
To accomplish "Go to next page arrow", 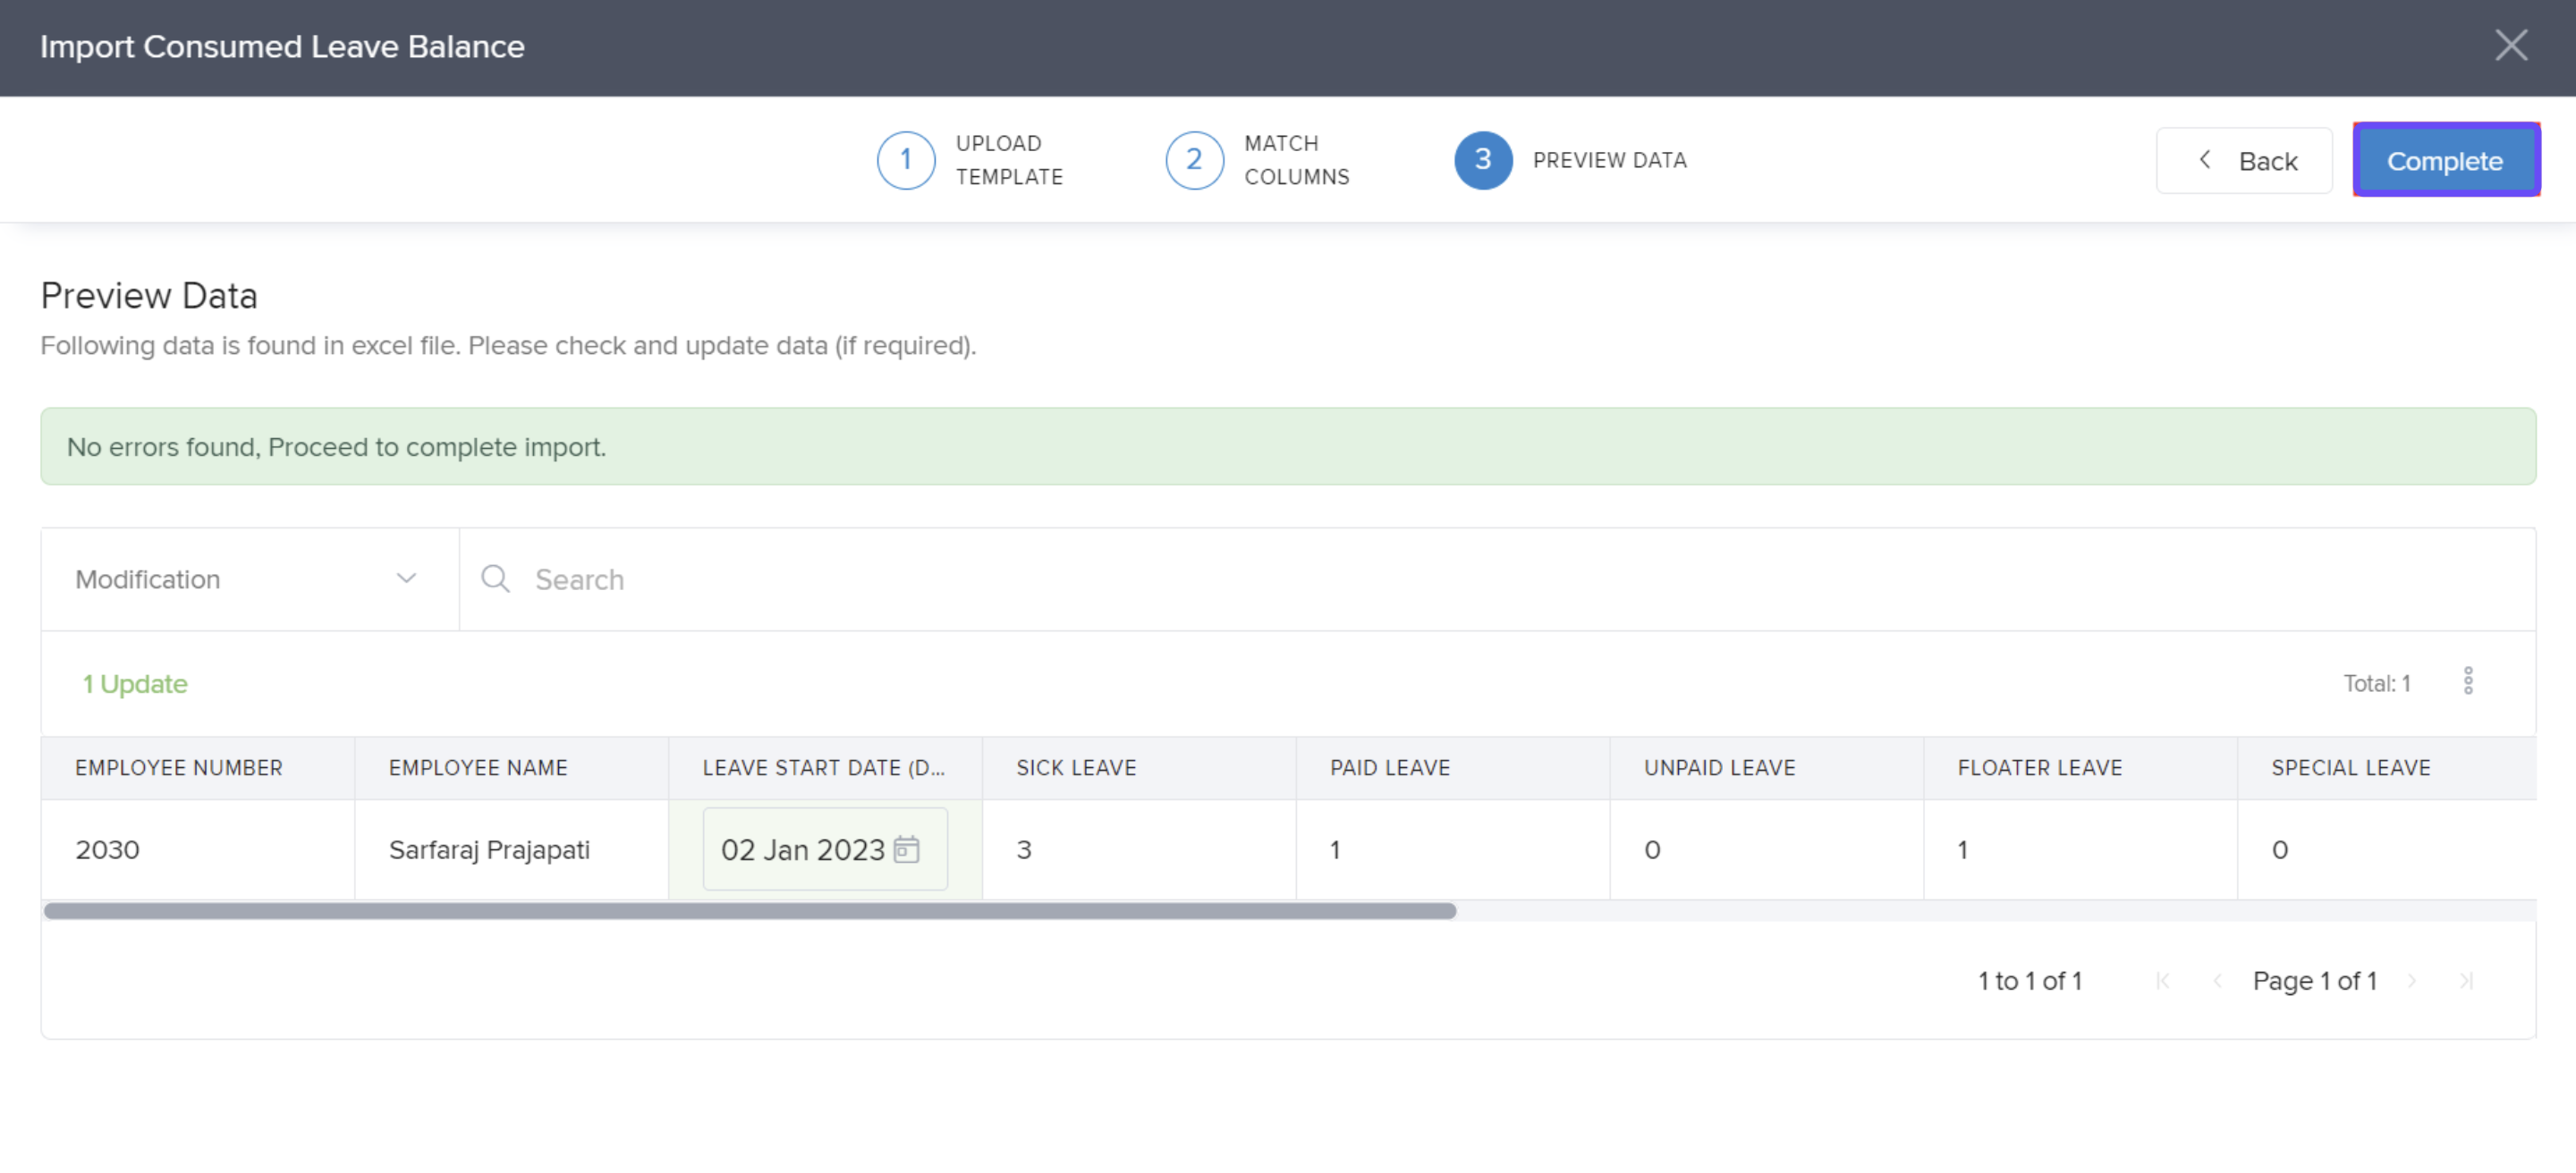I will pos(2412,981).
